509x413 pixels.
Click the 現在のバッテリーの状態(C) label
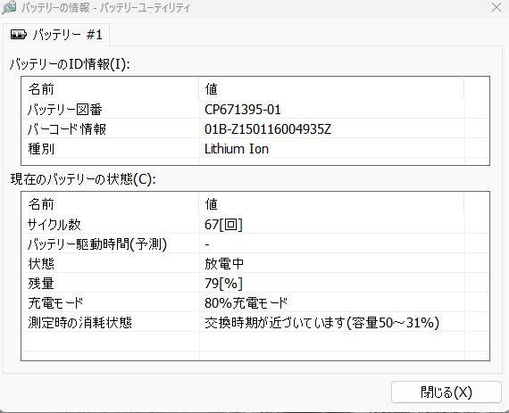pyautogui.click(x=83, y=179)
